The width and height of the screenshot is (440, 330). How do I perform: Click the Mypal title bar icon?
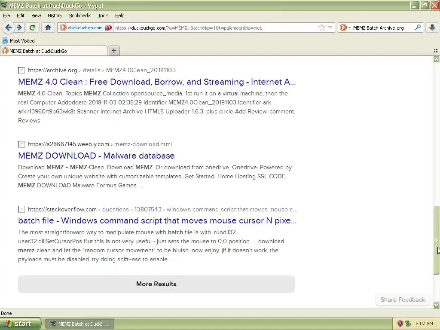[4, 5]
